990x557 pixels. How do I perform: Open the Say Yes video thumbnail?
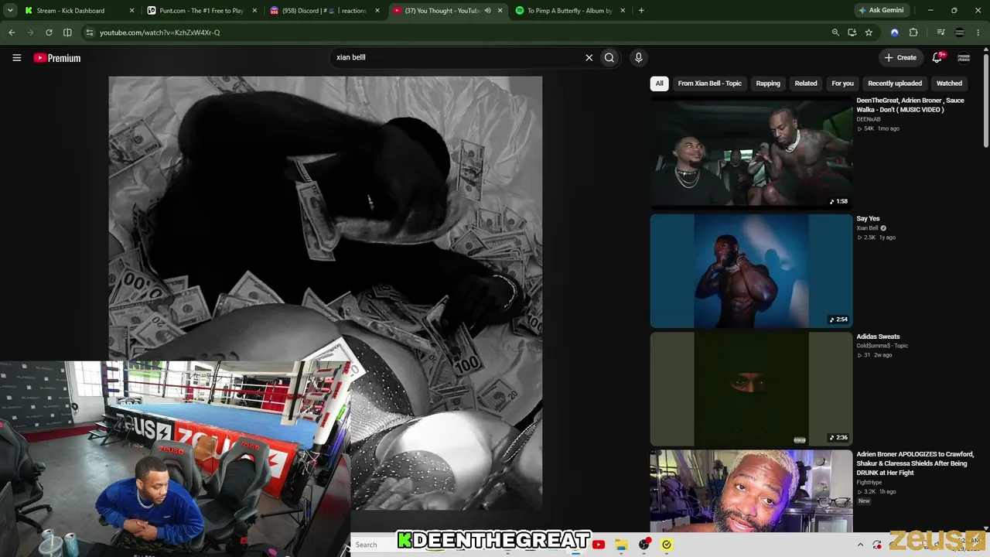pos(751,271)
